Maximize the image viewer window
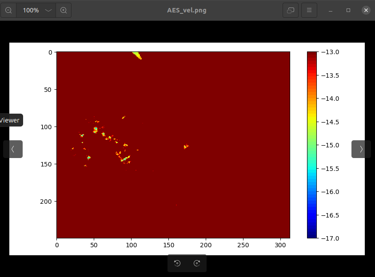Screen dimensions: 375x277 [348, 10]
